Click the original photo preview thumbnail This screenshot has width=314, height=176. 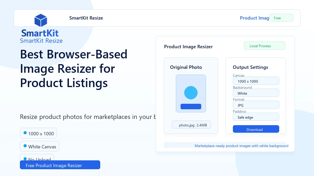[x=191, y=94]
